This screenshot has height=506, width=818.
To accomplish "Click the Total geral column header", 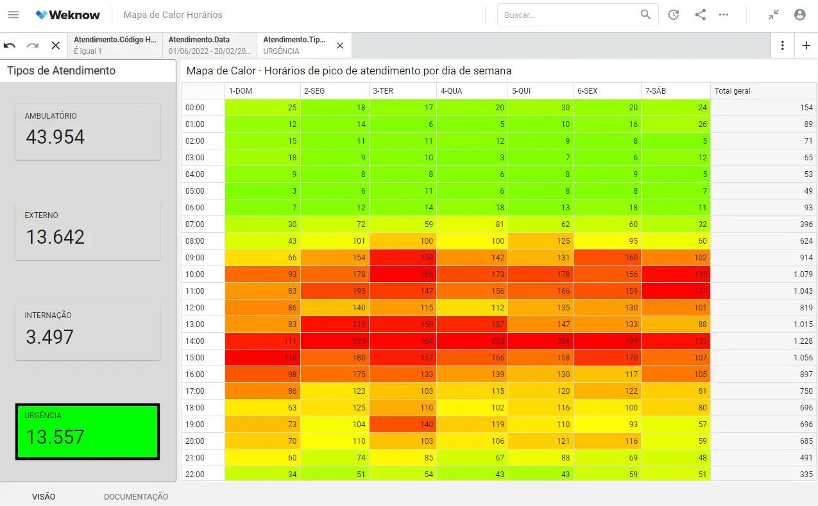I will 763,91.
